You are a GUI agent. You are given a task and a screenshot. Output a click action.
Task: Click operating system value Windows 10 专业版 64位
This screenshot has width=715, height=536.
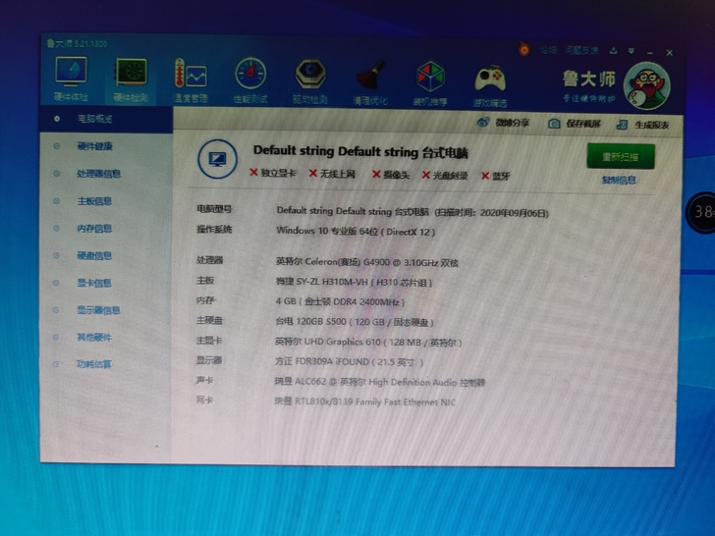(x=356, y=231)
